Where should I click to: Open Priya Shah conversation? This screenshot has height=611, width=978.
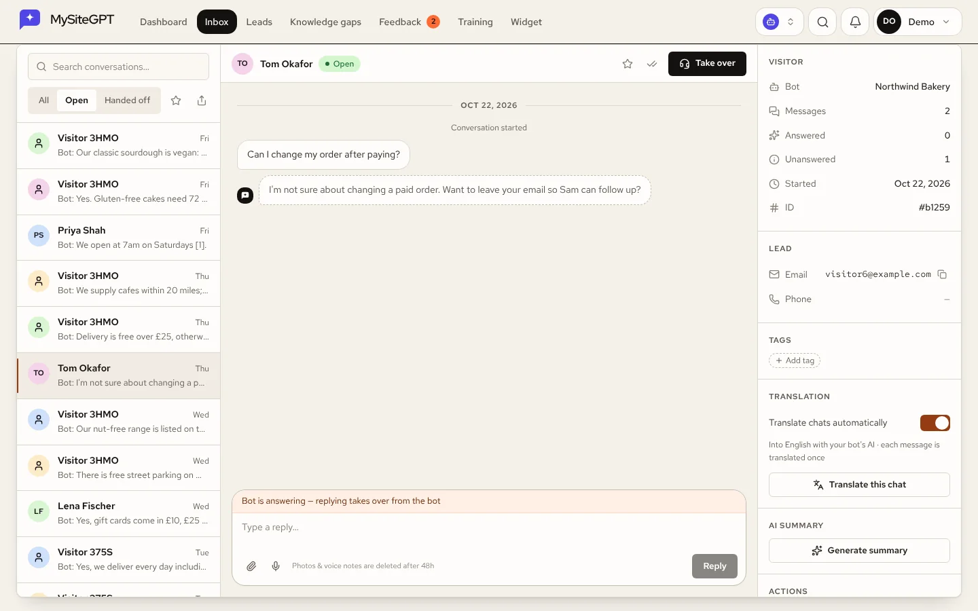(x=118, y=238)
